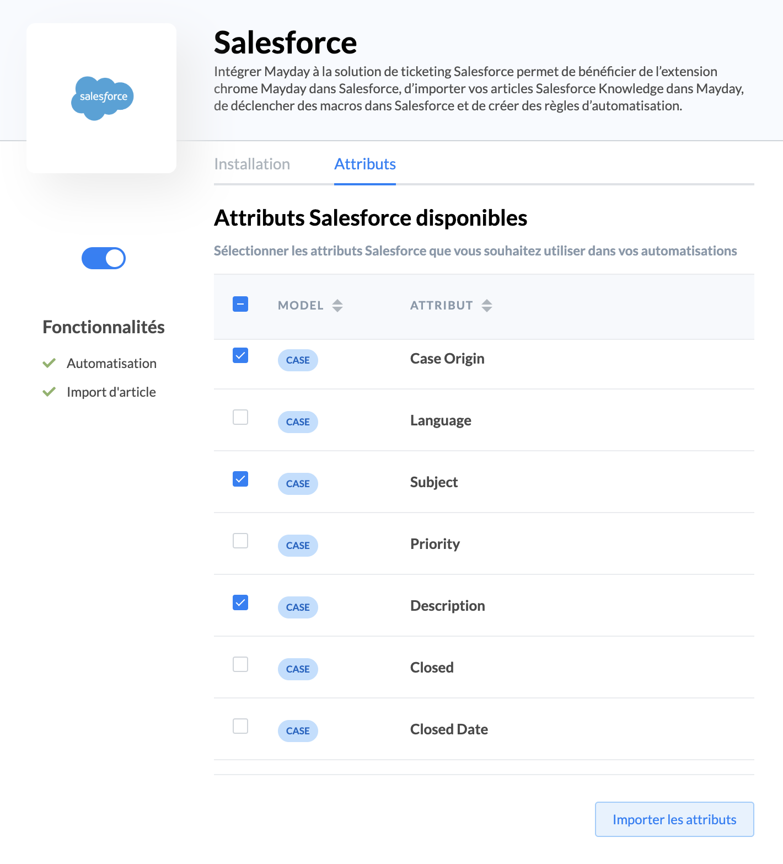783x864 pixels.
Task: Enable the Priority attribute checkbox
Action: (240, 541)
